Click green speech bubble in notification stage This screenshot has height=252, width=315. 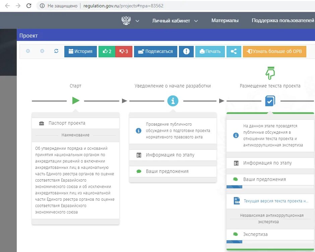139,172
